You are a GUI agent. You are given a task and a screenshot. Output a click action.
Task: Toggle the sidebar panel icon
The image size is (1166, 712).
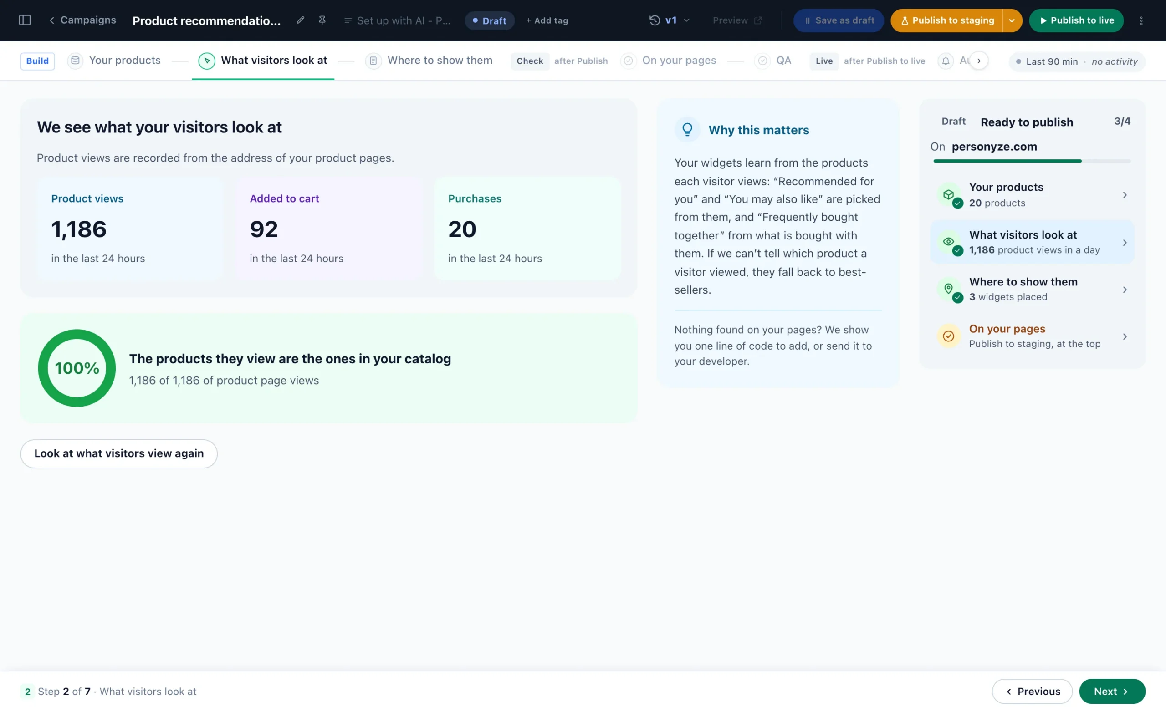click(x=25, y=20)
